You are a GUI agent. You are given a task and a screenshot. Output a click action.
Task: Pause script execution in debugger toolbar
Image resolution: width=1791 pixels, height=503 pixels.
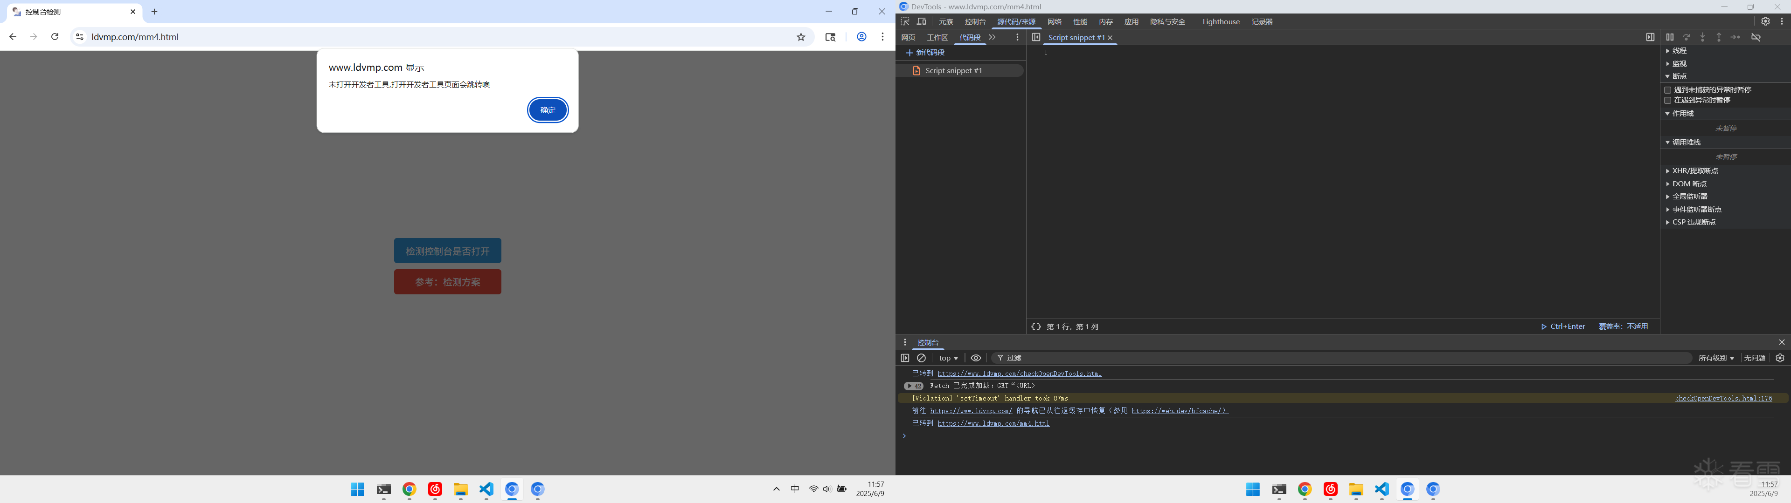[1670, 37]
